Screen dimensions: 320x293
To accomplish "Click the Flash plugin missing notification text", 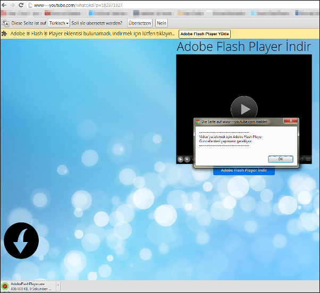I will (92, 33).
